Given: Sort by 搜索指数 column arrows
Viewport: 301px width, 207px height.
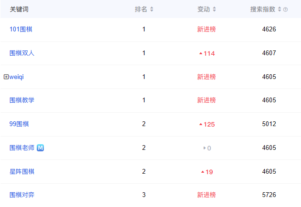Looking at the screenshot, I should click(x=280, y=9).
